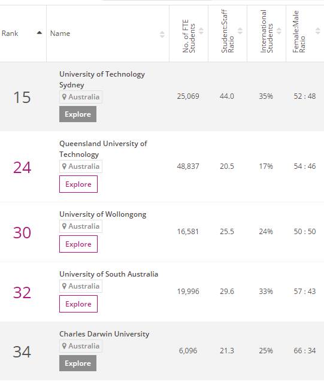324x382 pixels.
Task: Sort by Student:Staff Ratio arrows
Action: coord(240,31)
